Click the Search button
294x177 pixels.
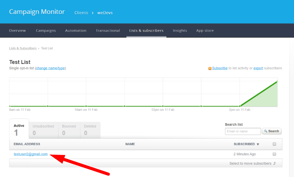tap(272, 131)
